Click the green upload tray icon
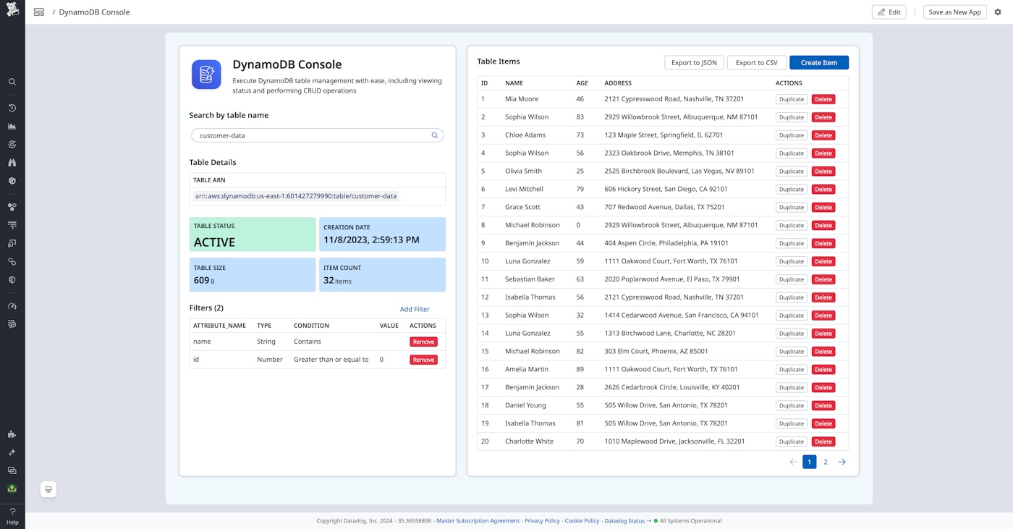 click(12, 488)
